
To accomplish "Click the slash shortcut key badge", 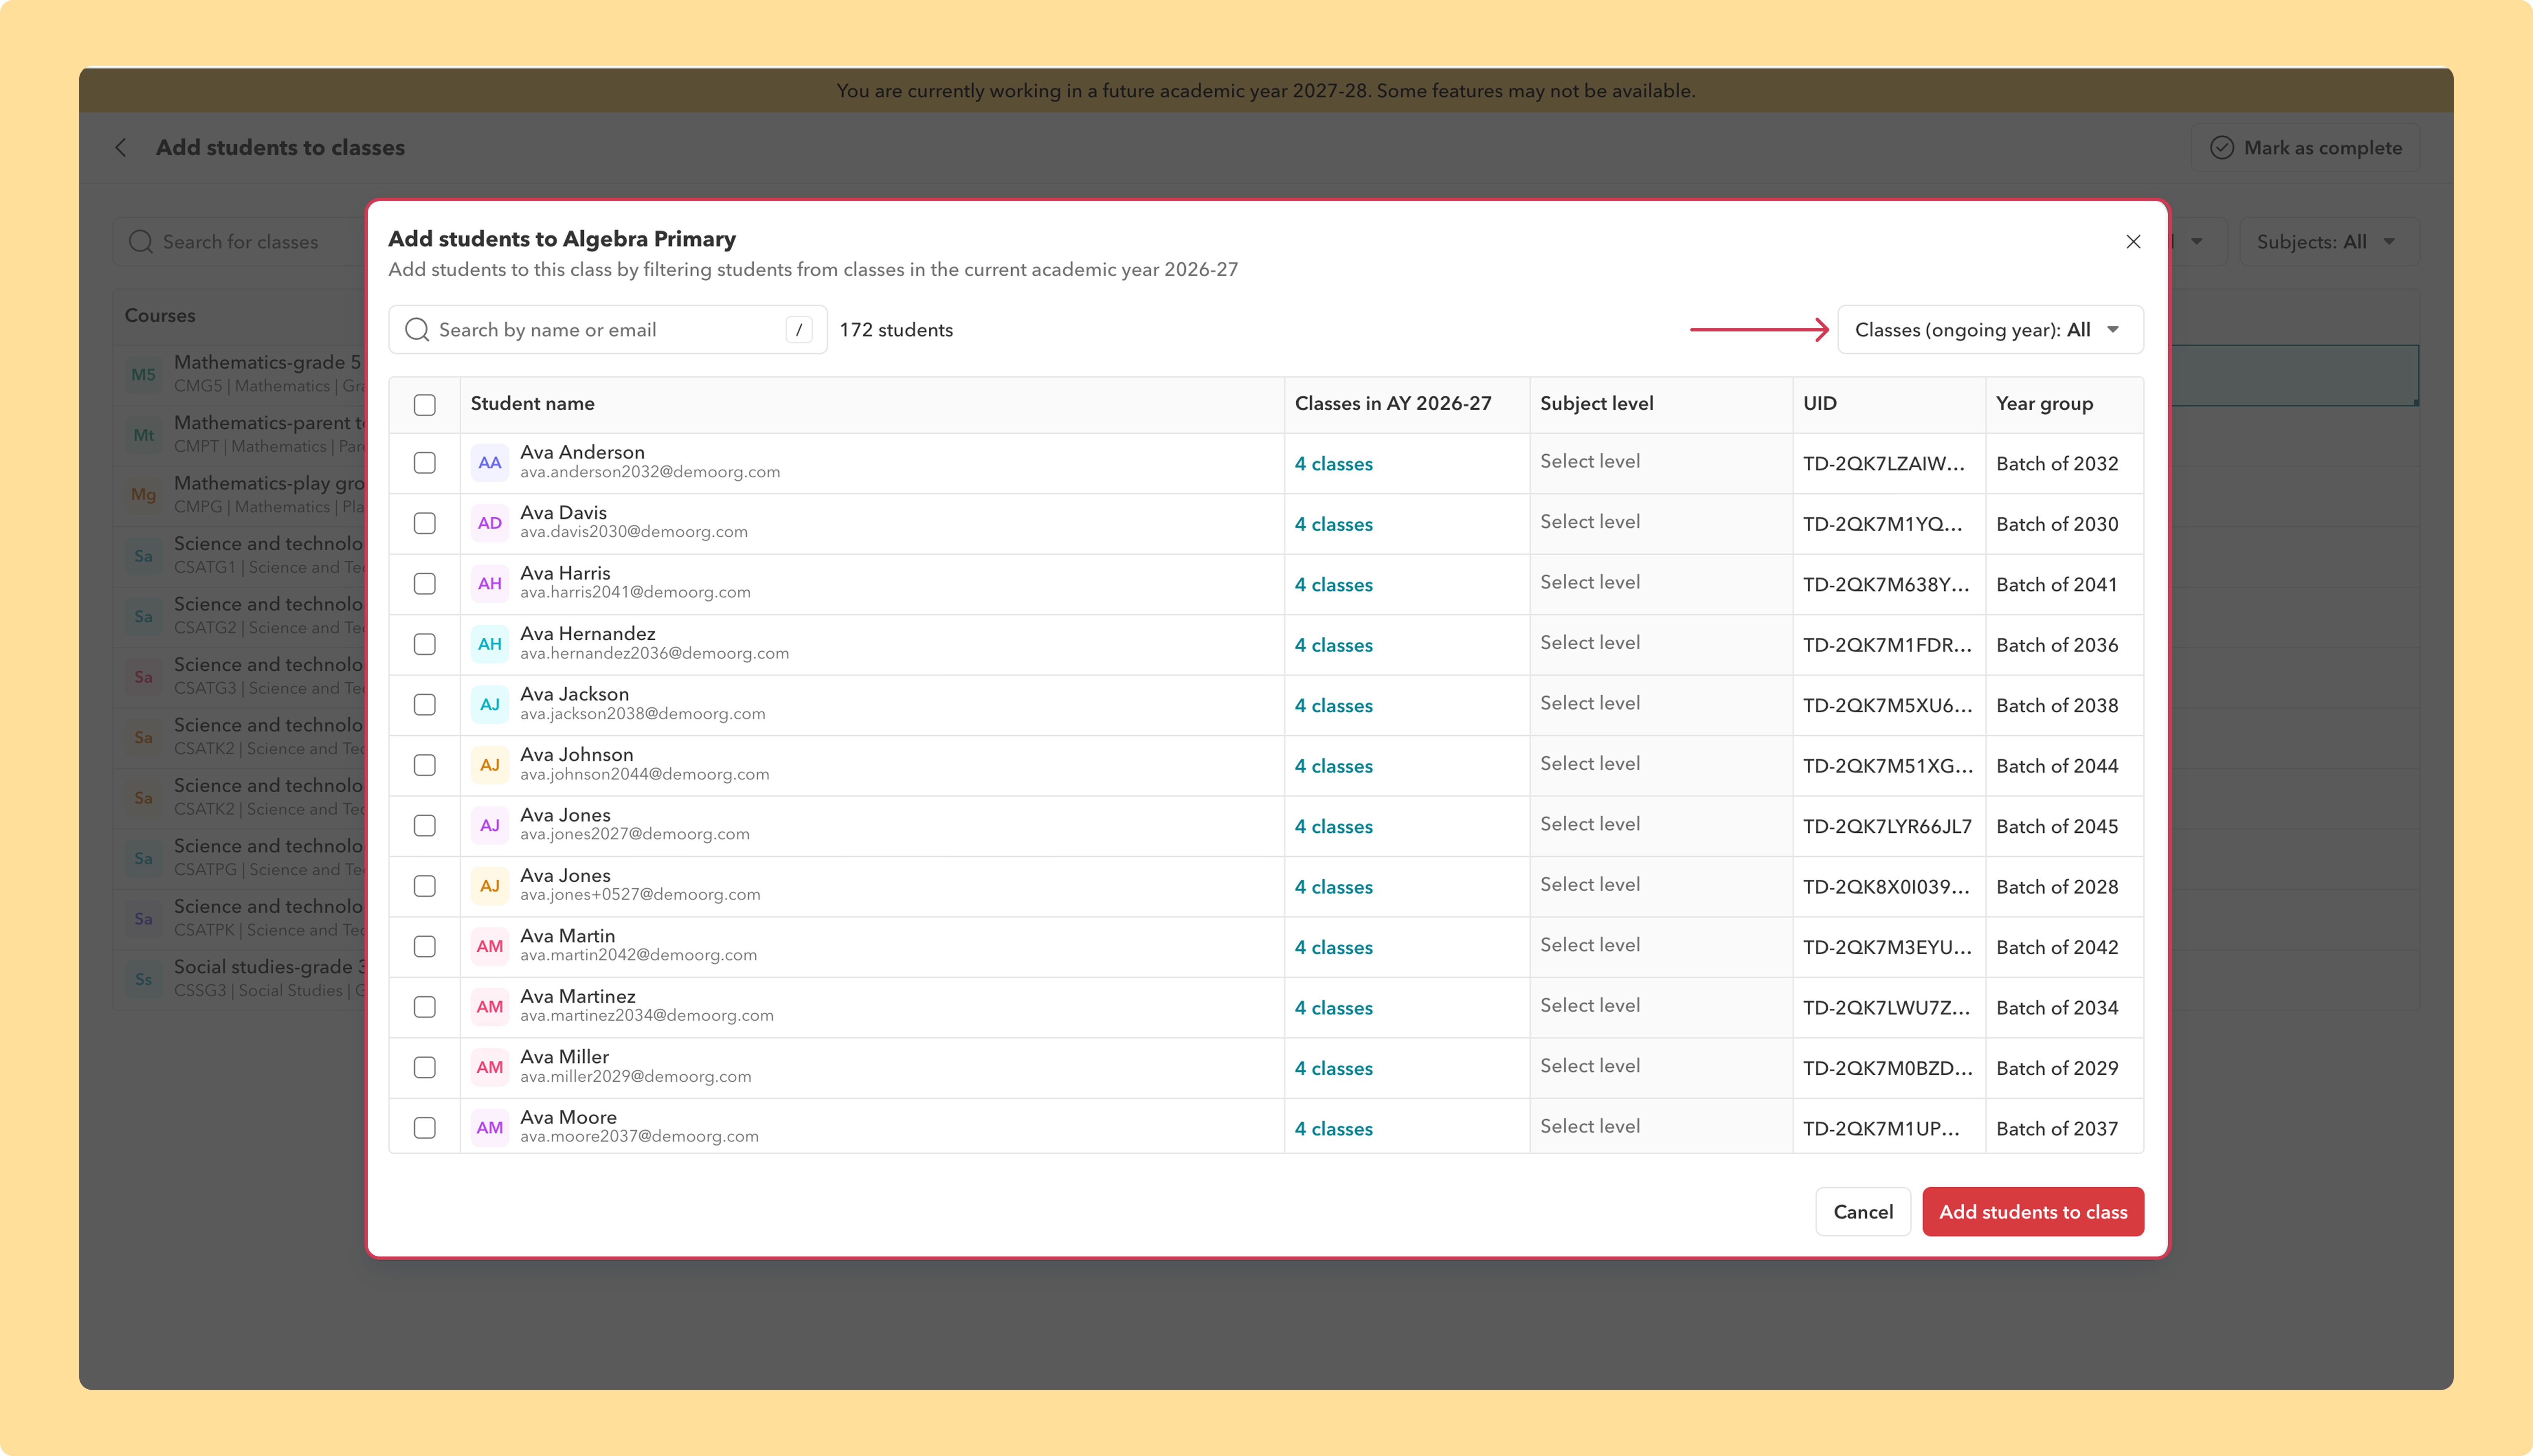I will (798, 330).
